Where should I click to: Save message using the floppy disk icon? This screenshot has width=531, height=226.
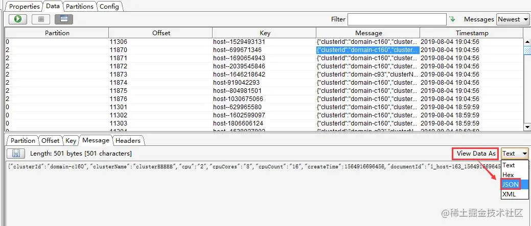[x=15, y=154]
